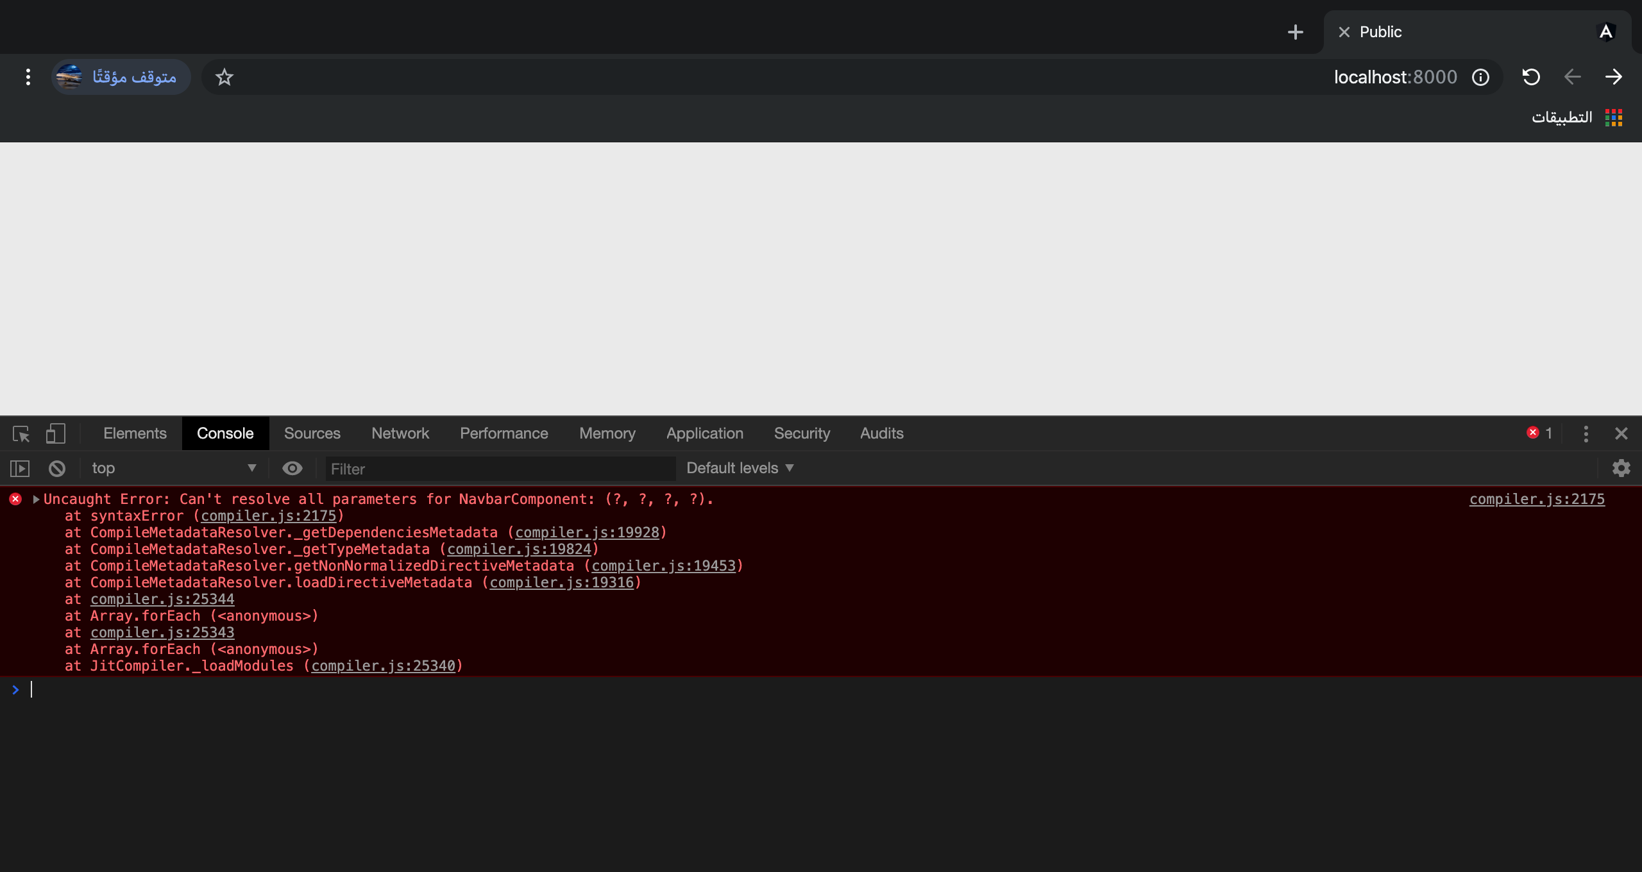This screenshot has width=1642, height=872.
Task: Open the Application panel
Action: pyautogui.click(x=704, y=433)
